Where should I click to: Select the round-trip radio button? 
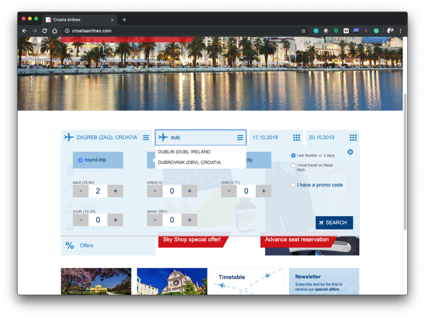[x=80, y=160]
